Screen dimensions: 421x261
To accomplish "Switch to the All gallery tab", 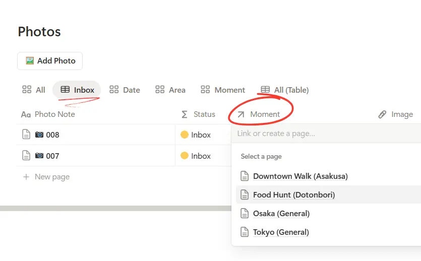I will tap(34, 90).
